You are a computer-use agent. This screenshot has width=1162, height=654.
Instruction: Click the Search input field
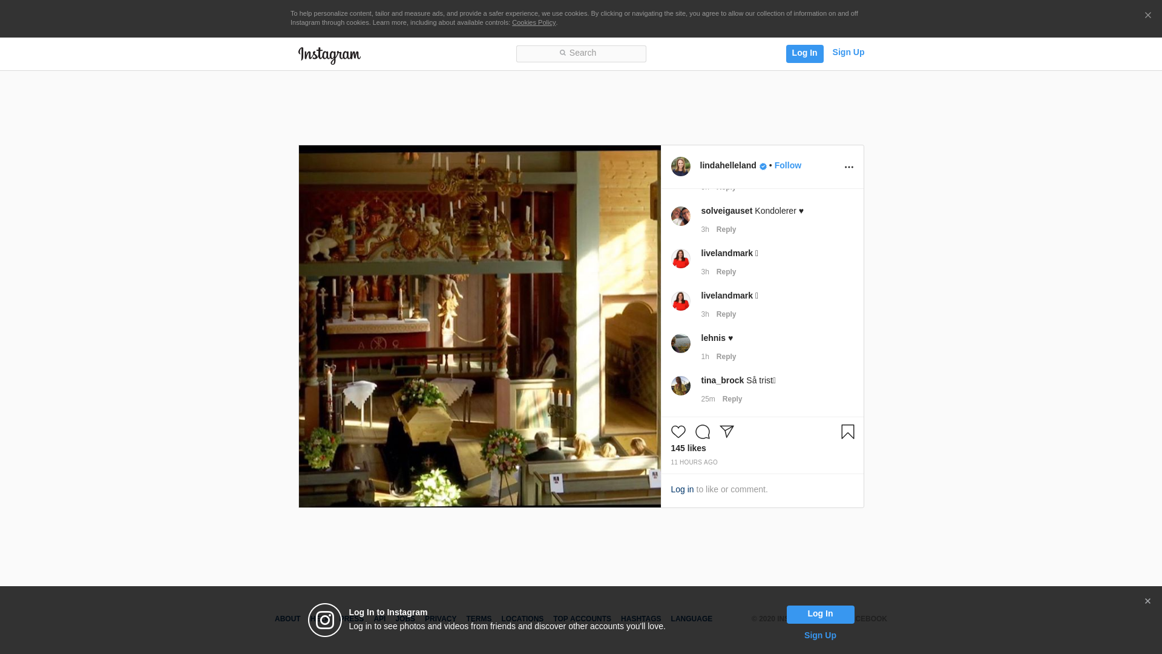point(581,54)
